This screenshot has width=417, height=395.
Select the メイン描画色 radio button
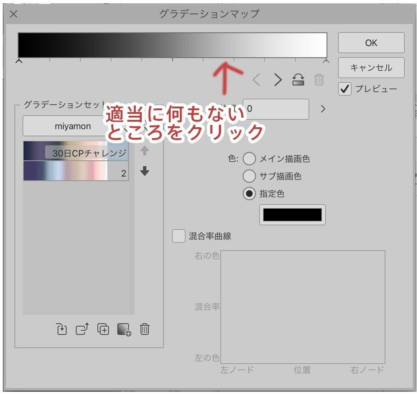pos(250,158)
